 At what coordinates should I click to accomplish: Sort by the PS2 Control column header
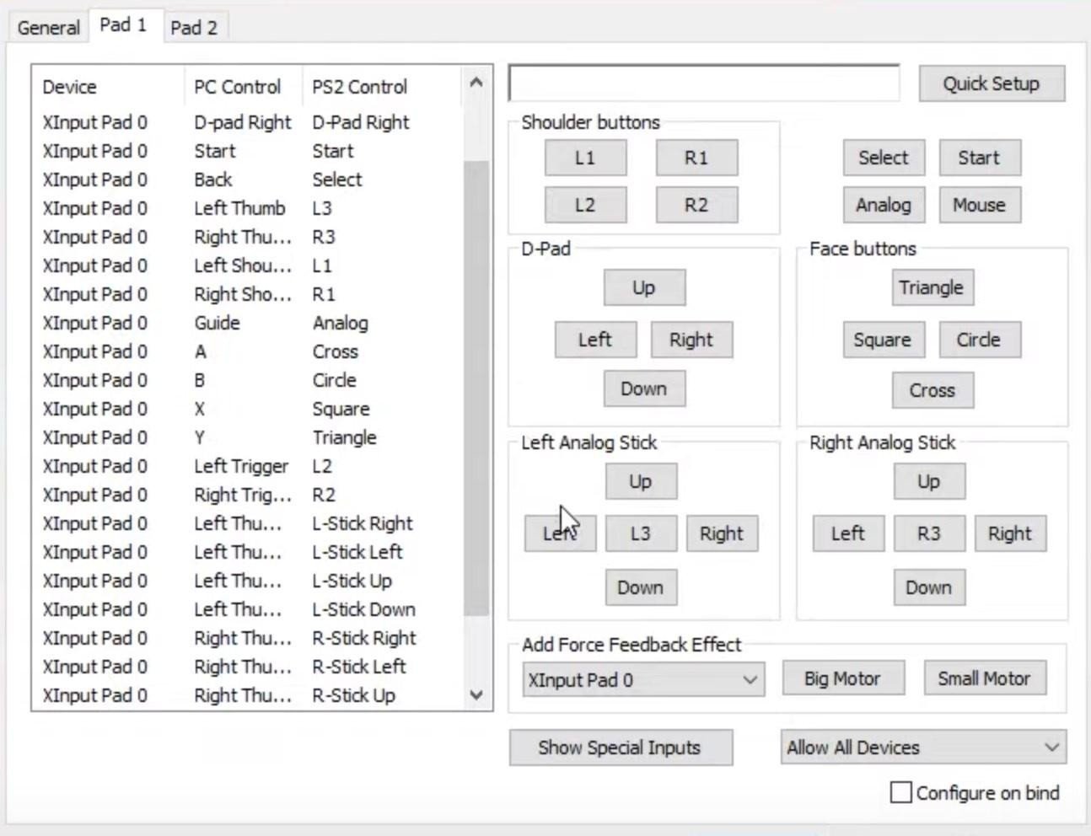click(x=381, y=87)
